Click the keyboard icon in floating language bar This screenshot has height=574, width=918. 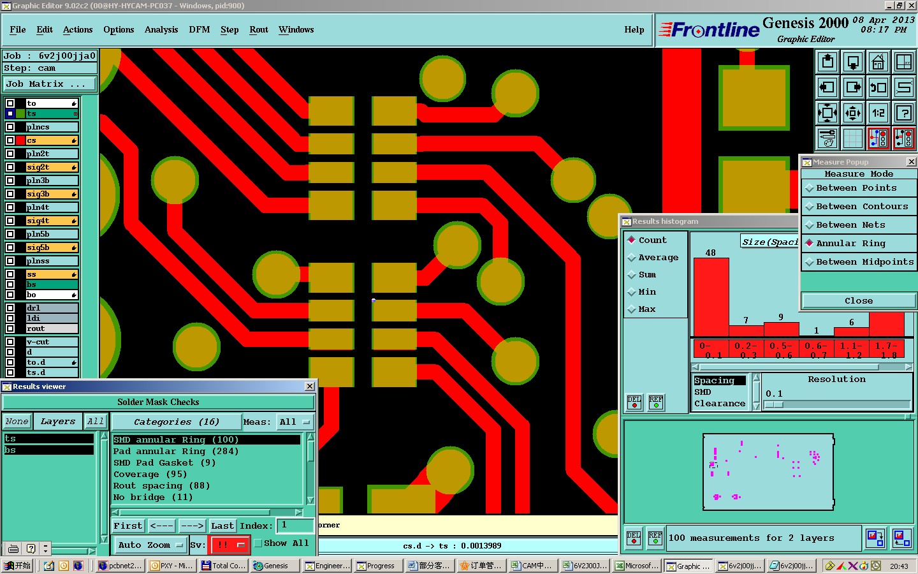[x=13, y=548]
